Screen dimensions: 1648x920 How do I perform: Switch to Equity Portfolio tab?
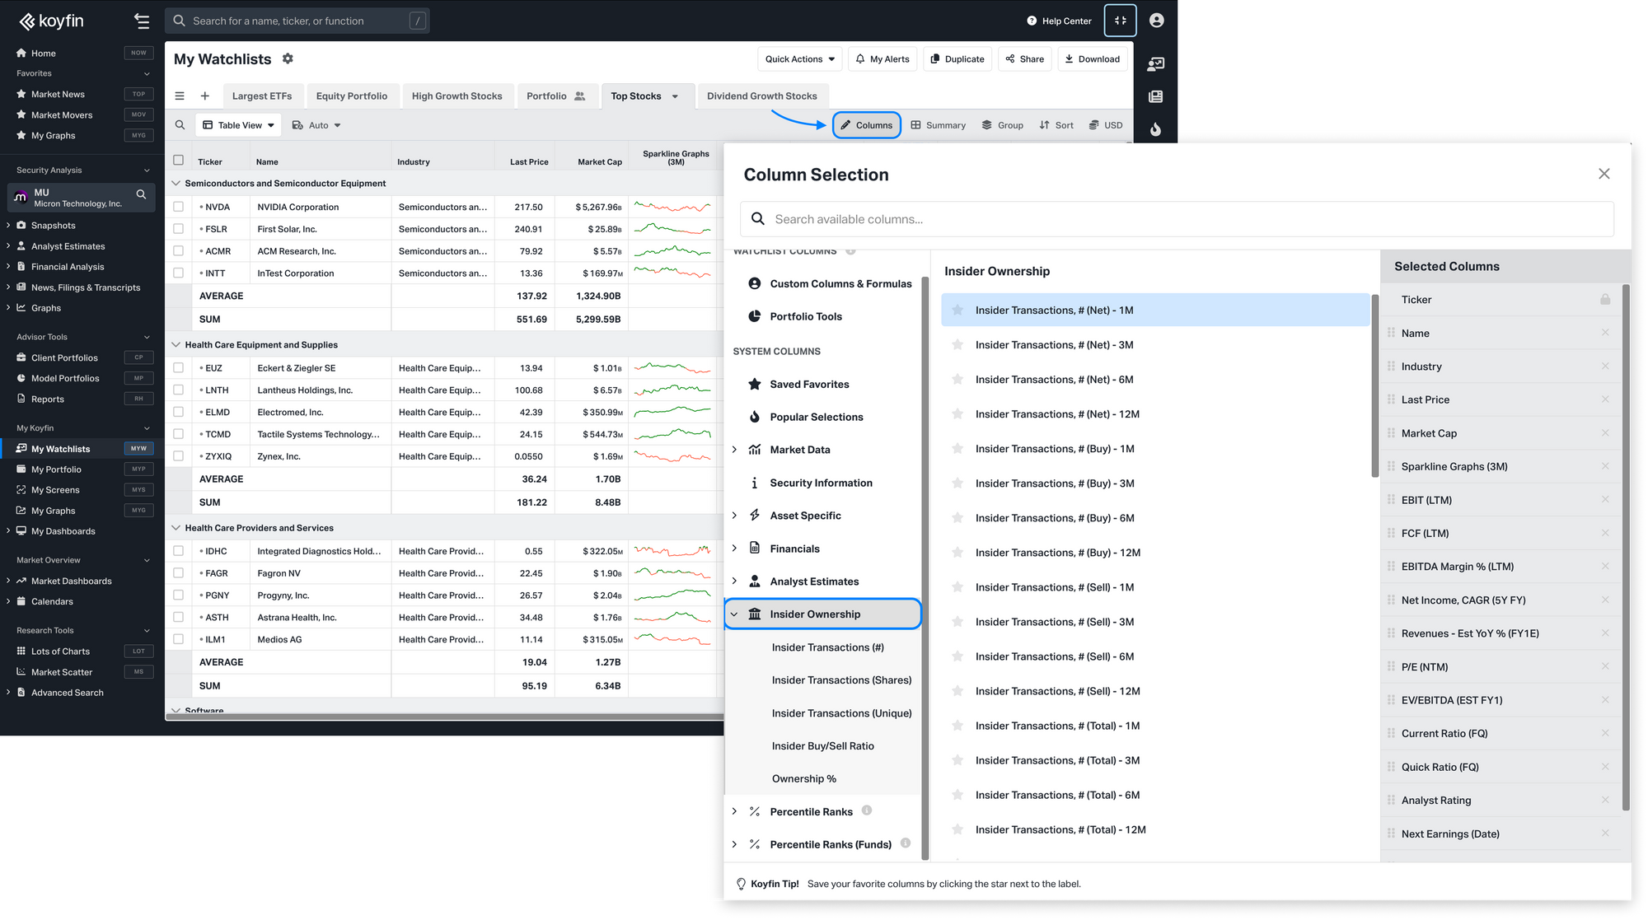click(x=352, y=96)
